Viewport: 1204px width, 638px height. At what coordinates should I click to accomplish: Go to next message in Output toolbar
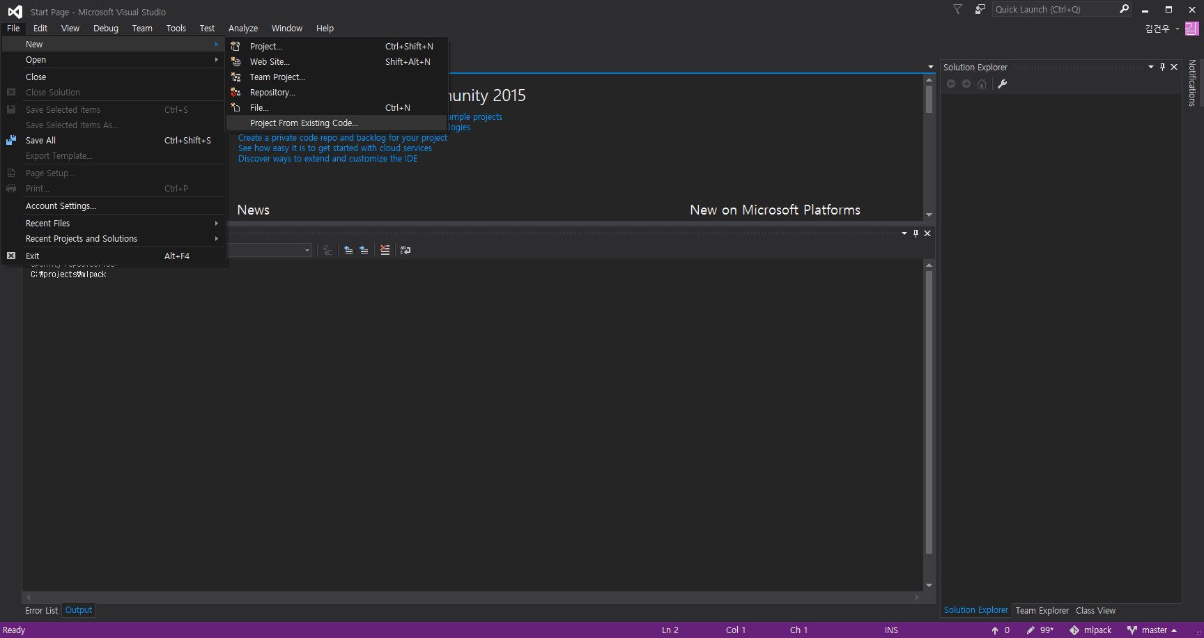[364, 250]
